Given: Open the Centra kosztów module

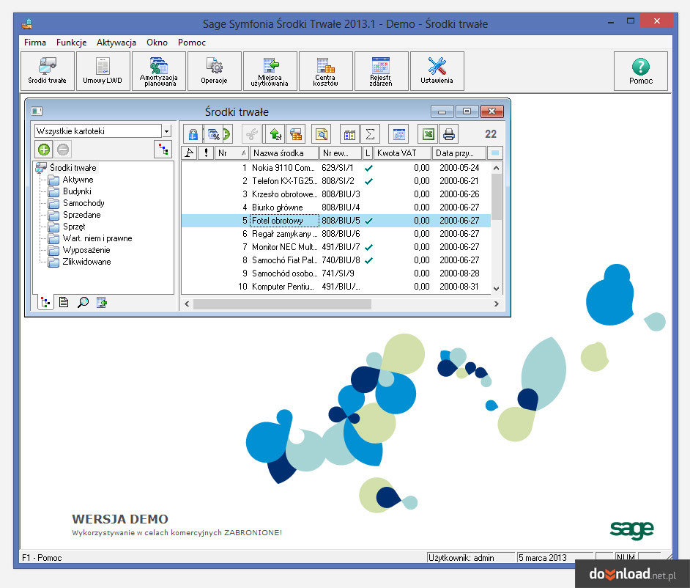Looking at the screenshot, I should 326,71.
